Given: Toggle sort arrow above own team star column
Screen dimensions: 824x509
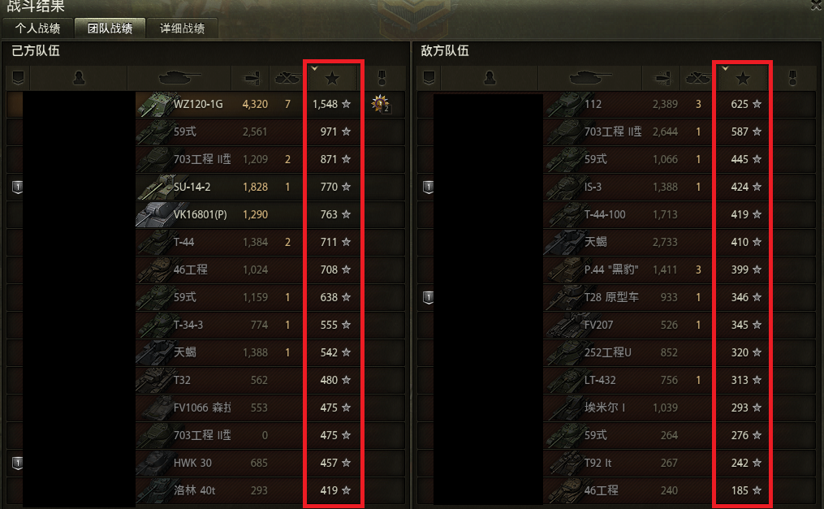Looking at the screenshot, I should [x=314, y=68].
